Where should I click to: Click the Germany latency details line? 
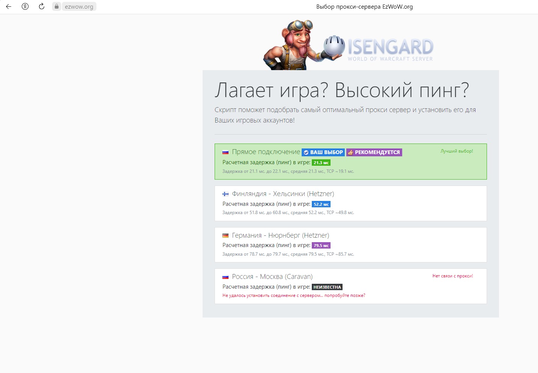click(x=288, y=254)
